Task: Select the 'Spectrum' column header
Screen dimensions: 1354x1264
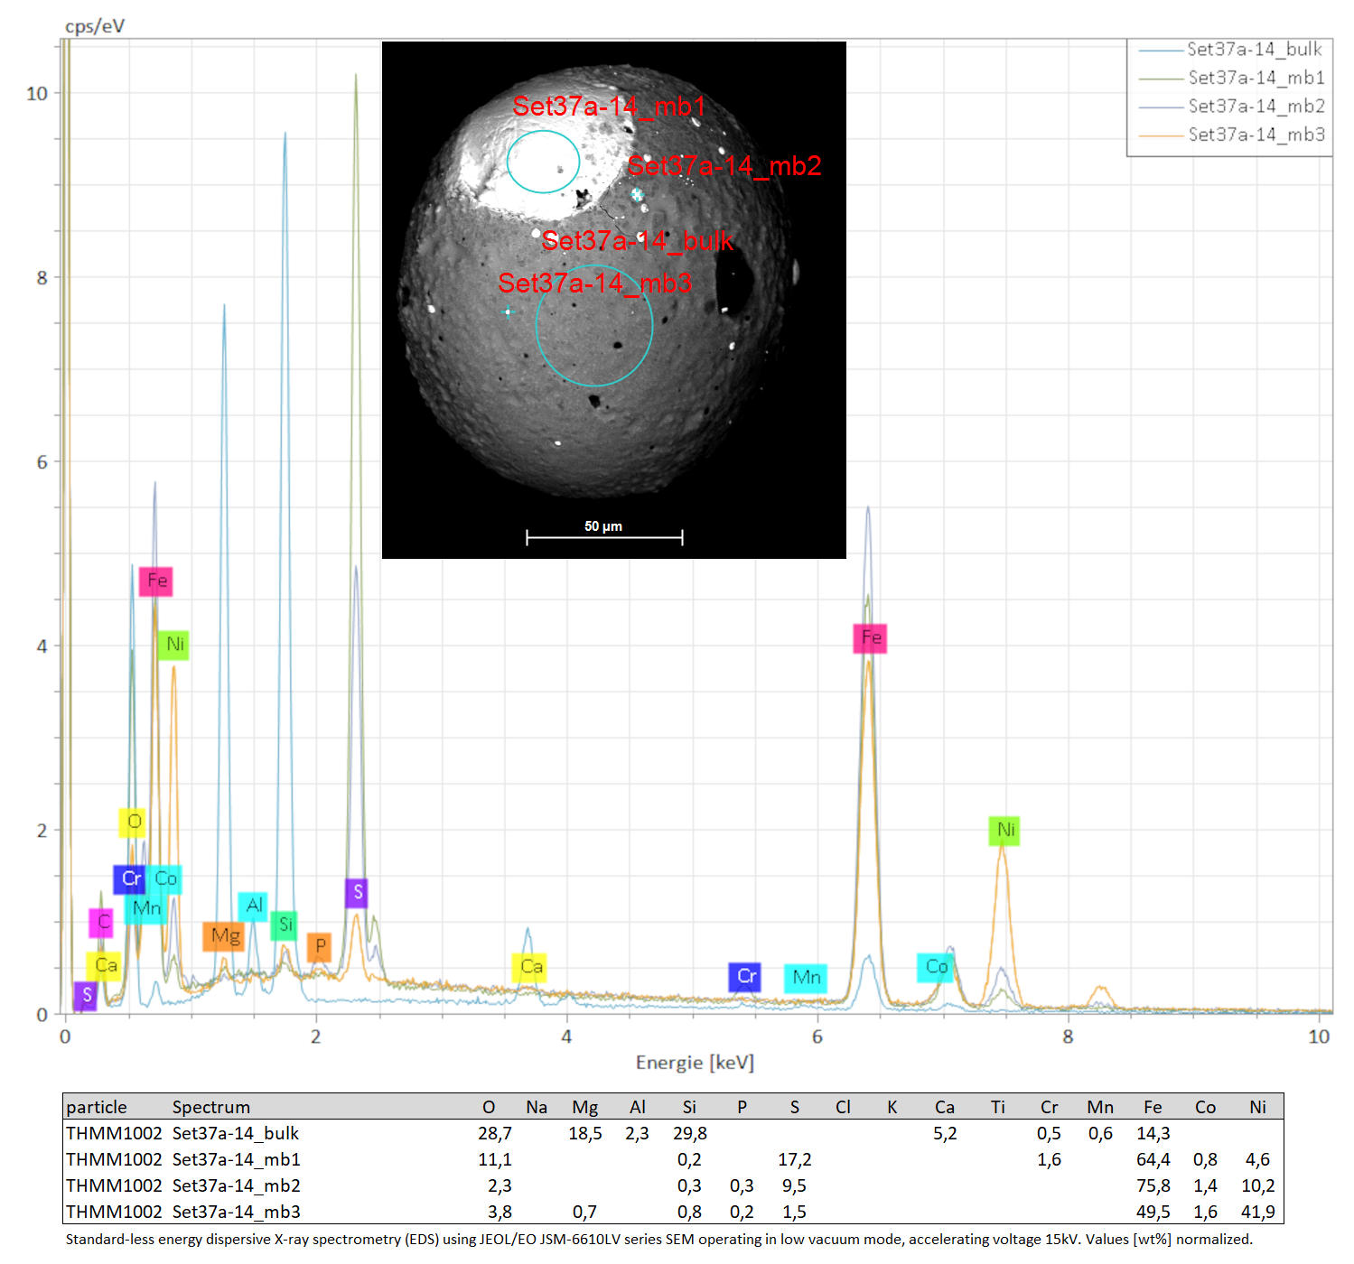Action: tap(211, 1108)
